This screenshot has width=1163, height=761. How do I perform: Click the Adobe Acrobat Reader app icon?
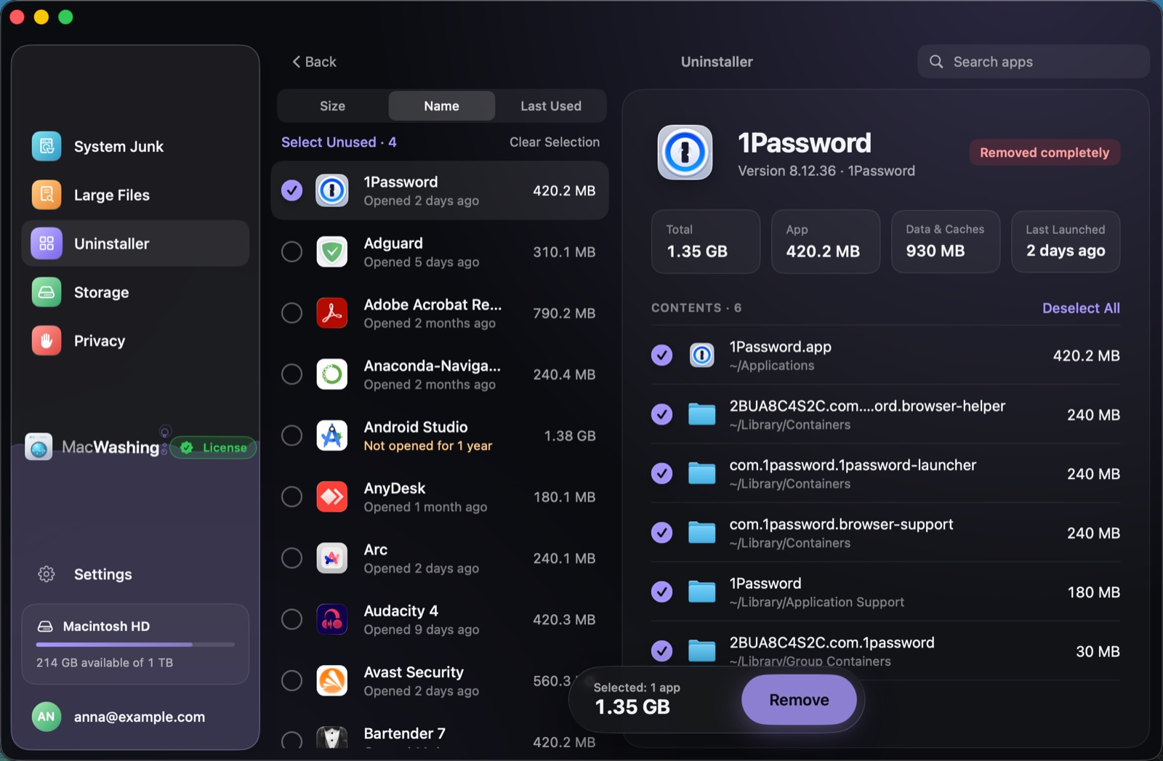click(332, 313)
